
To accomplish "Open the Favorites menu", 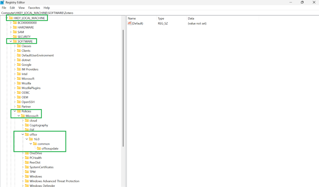I will (34, 8).
